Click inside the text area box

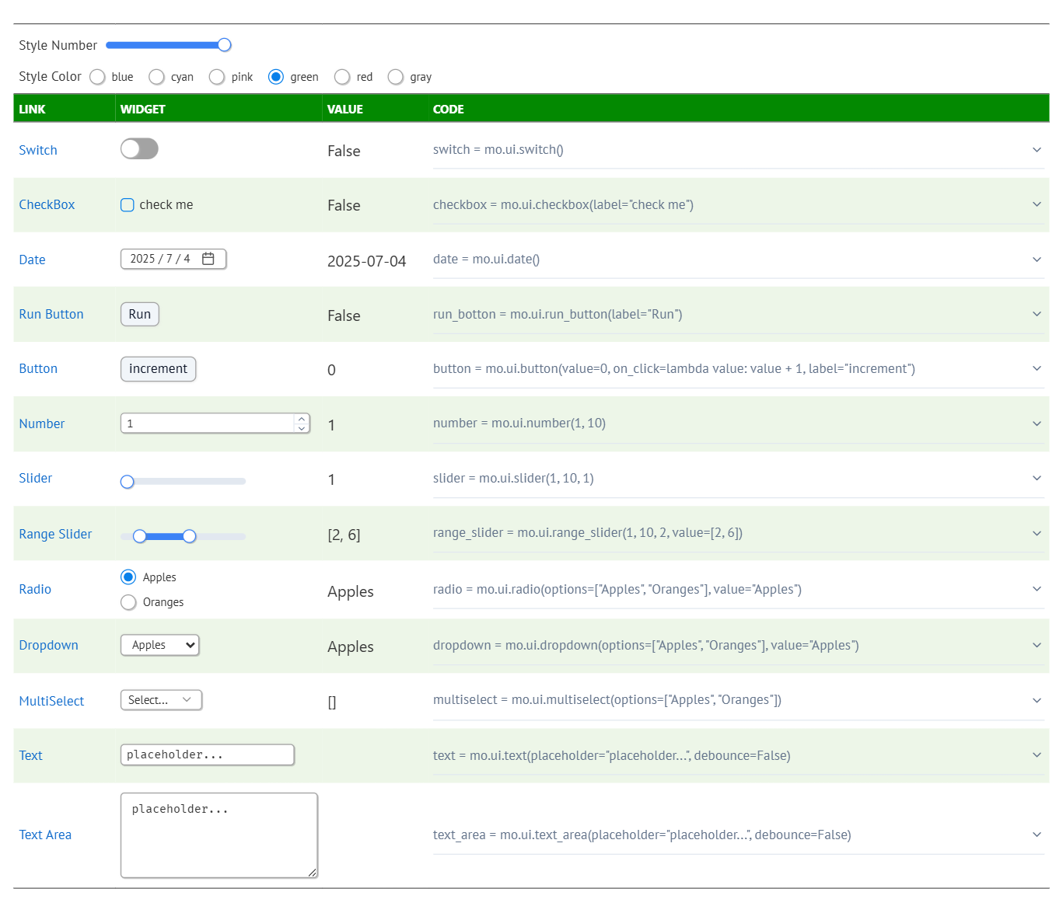coord(219,835)
